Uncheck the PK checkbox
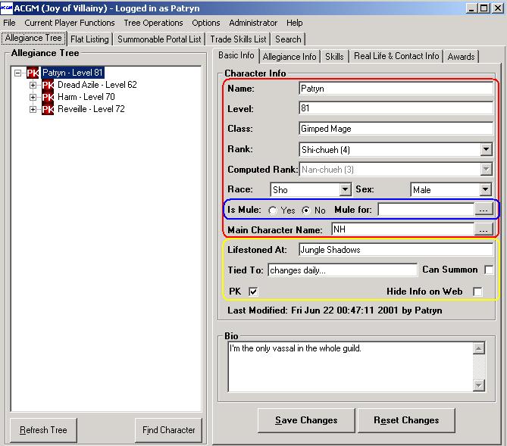Viewport: 507px width, 446px height. [253, 291]
